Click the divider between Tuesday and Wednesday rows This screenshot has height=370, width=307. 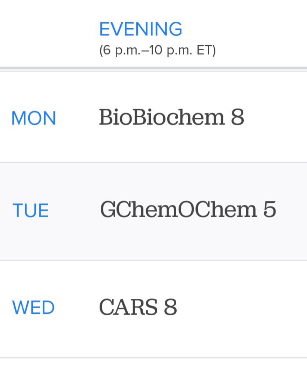click(x=153, y=260)
